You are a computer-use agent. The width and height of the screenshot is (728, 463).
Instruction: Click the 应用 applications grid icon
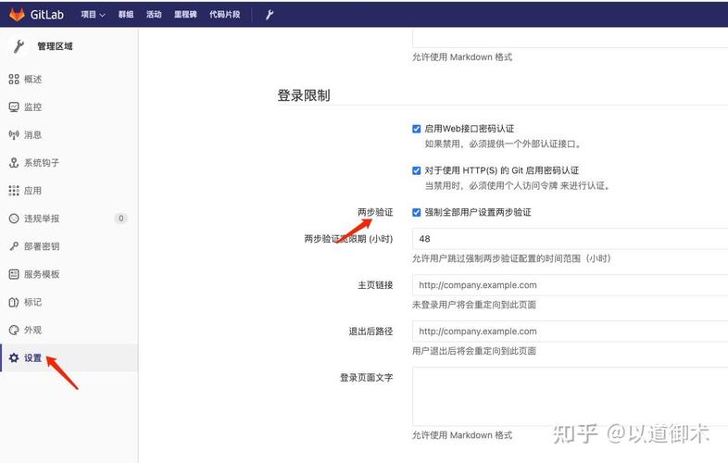[x=14, y=191]
